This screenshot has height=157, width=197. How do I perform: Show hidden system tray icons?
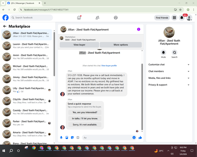168,151
